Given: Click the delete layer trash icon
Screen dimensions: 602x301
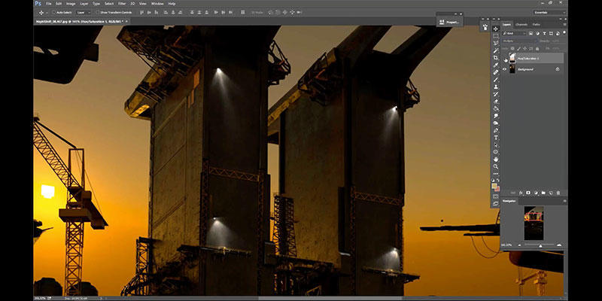Looking at the screenshot, I should [558, 192].
